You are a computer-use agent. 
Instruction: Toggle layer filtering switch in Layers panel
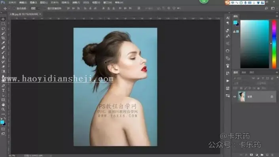click(x=277, y=78)
